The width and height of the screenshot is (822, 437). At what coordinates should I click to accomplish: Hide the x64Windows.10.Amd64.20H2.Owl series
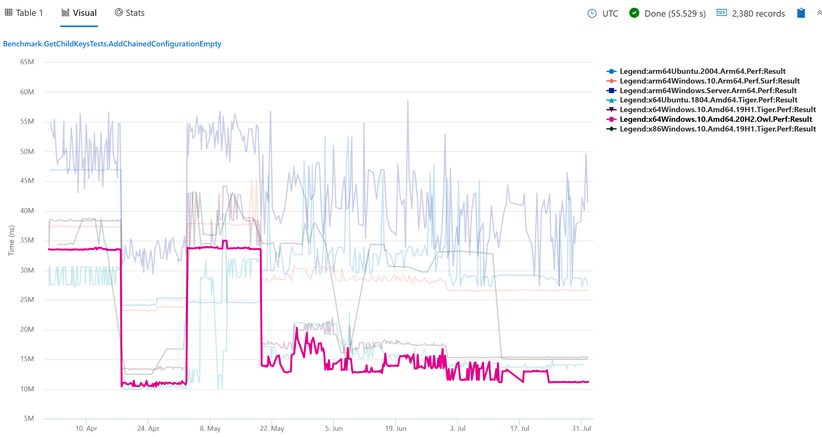click(x=716, y=119)
